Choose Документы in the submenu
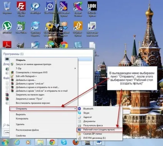 pos(100,121)
